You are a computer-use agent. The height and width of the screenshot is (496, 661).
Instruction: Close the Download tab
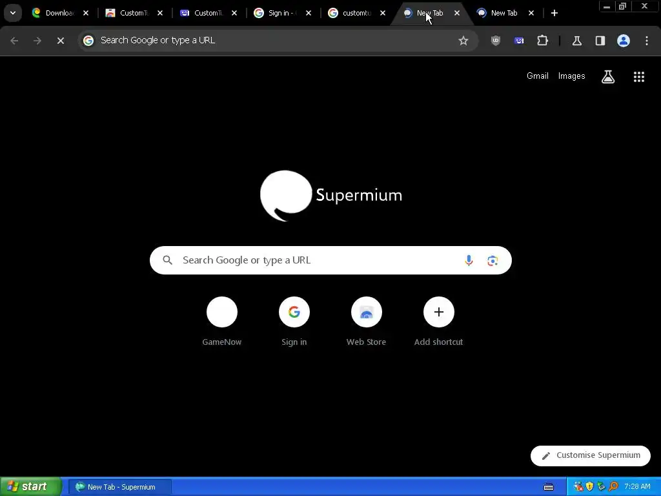86,13
